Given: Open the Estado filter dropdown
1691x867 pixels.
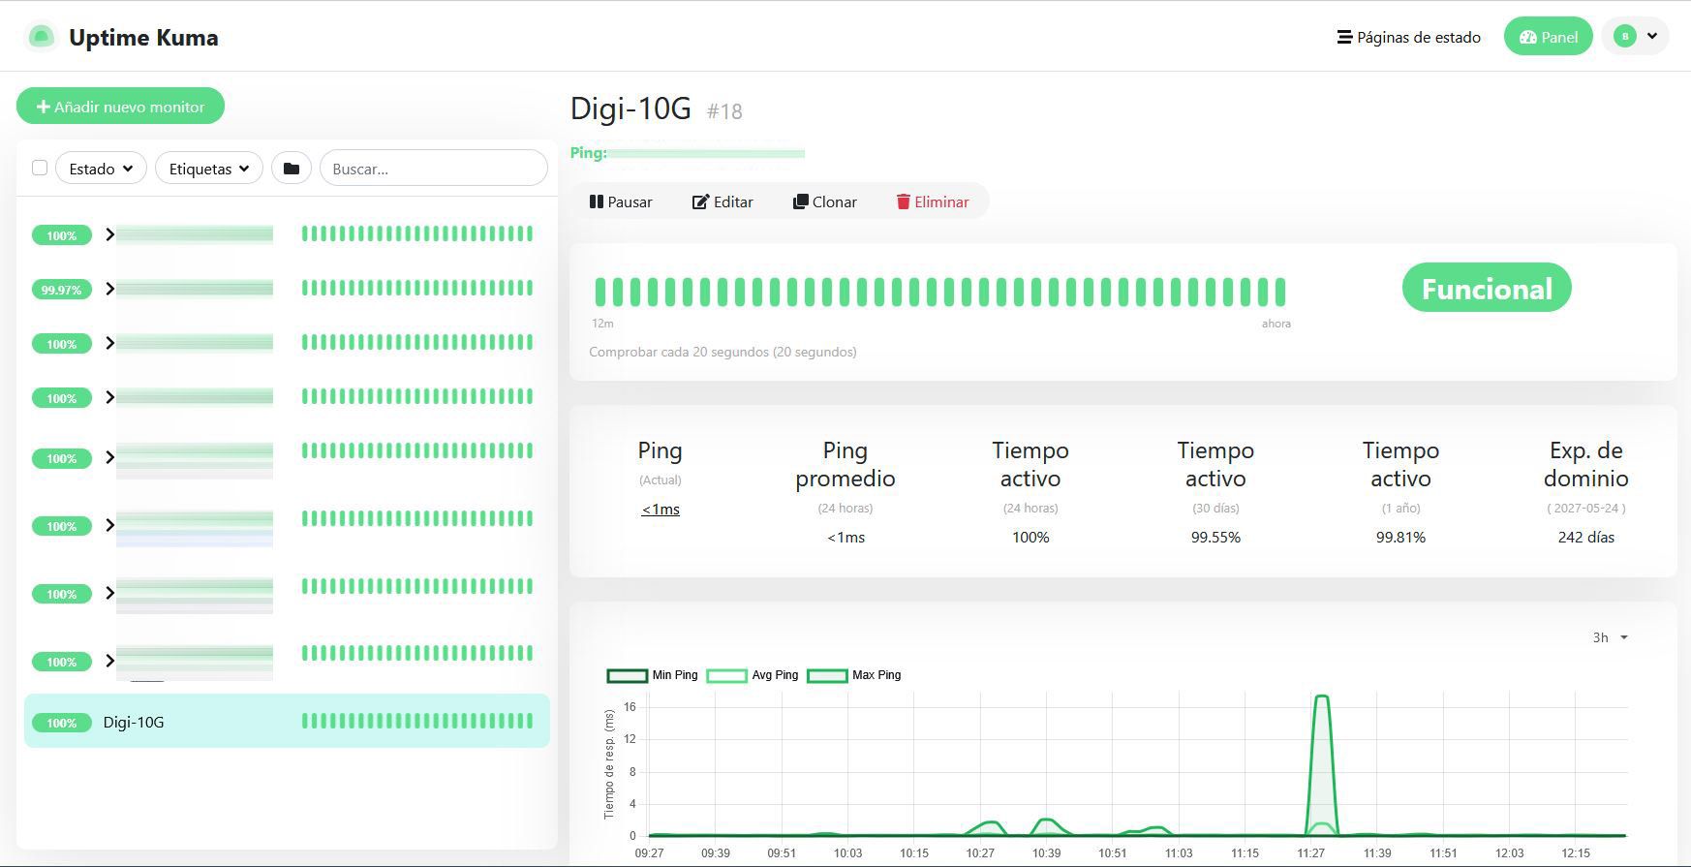Looking at the screenshot, I should point(101,169).
